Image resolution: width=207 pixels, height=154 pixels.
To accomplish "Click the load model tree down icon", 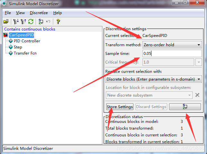I will (x=16, y=21).
